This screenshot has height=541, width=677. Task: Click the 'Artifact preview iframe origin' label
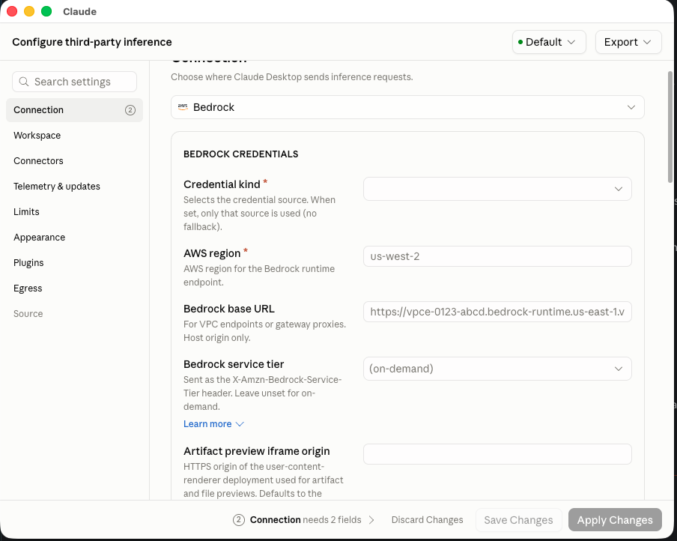tap(256, 451)
